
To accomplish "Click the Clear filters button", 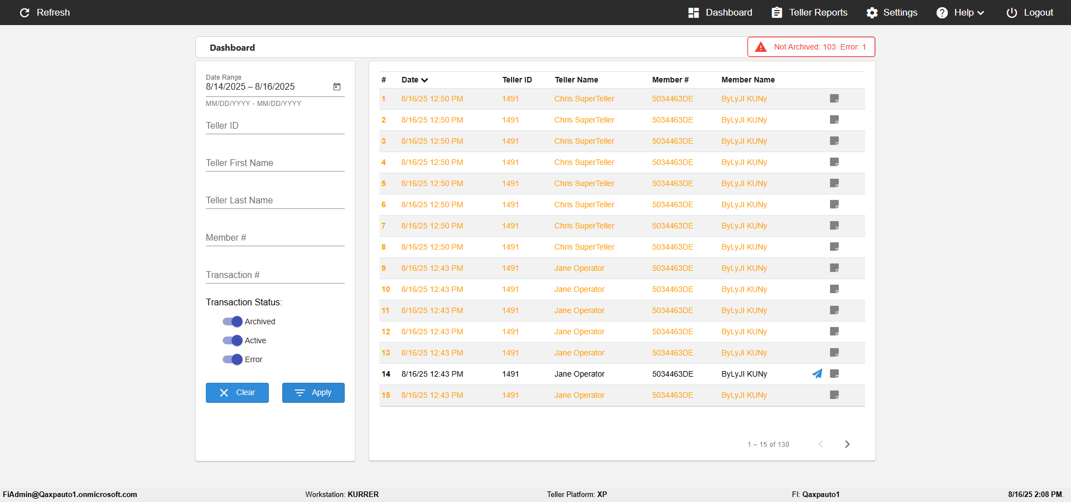I will [x=237, y=393].
